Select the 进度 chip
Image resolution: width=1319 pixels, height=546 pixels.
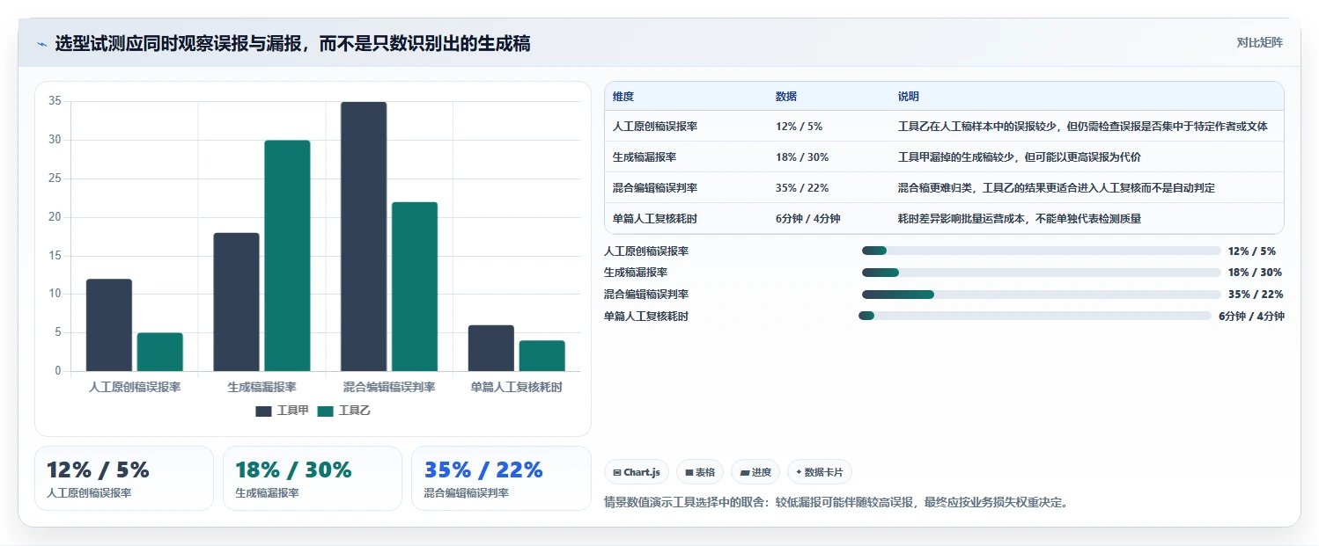755,472
